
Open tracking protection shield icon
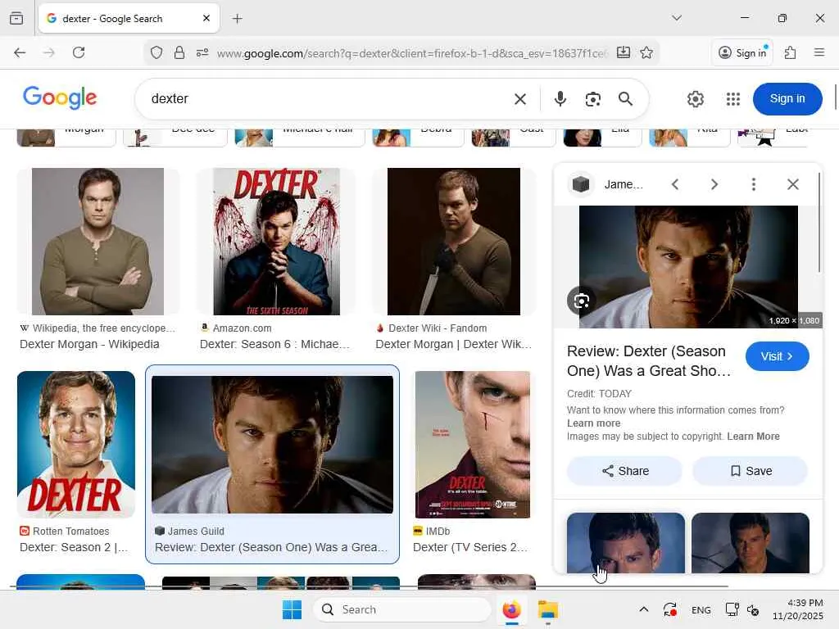[156, 52]
